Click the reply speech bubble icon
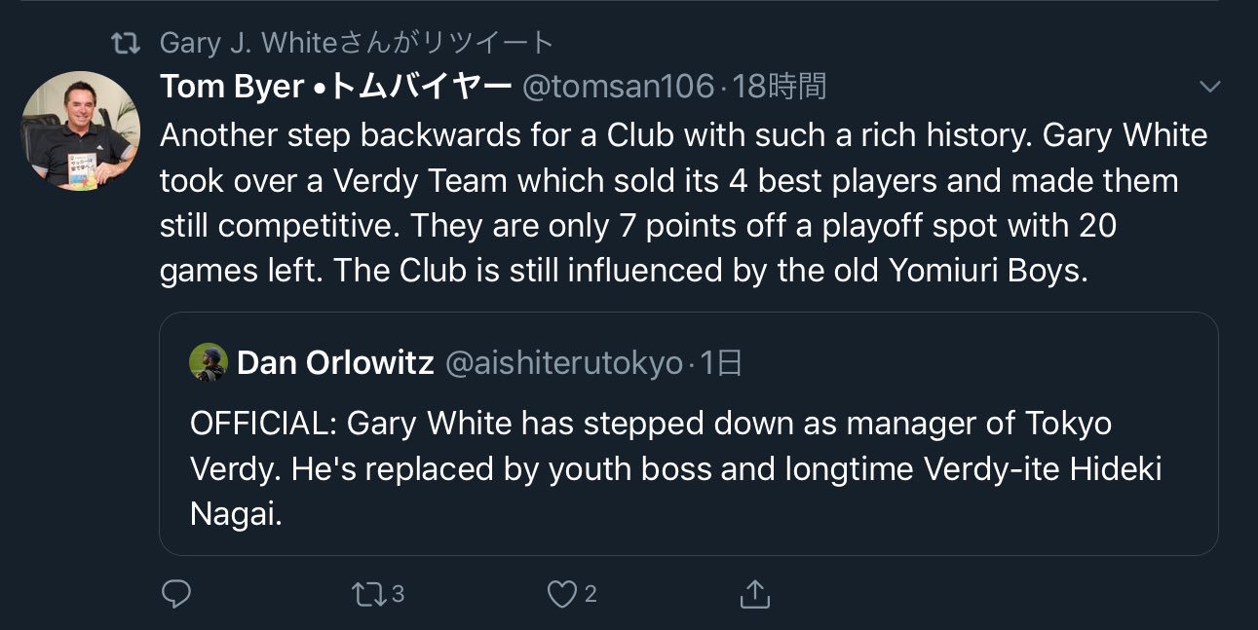The image size is (1258, 630). click(x=176, y=593)
